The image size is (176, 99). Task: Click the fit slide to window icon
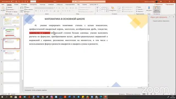(x=175, y=94)
